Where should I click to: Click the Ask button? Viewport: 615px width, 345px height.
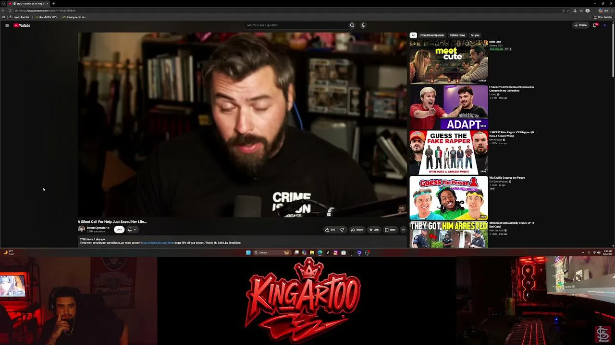pyautogui.click(x=374, y=230)
